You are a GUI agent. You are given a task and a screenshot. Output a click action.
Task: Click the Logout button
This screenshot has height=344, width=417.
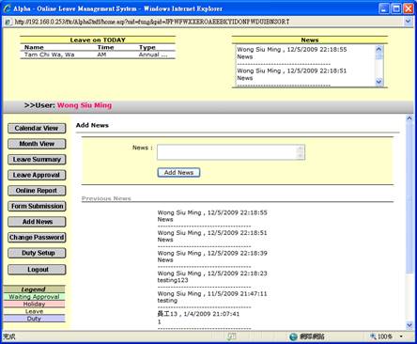(x=37, y=270)
